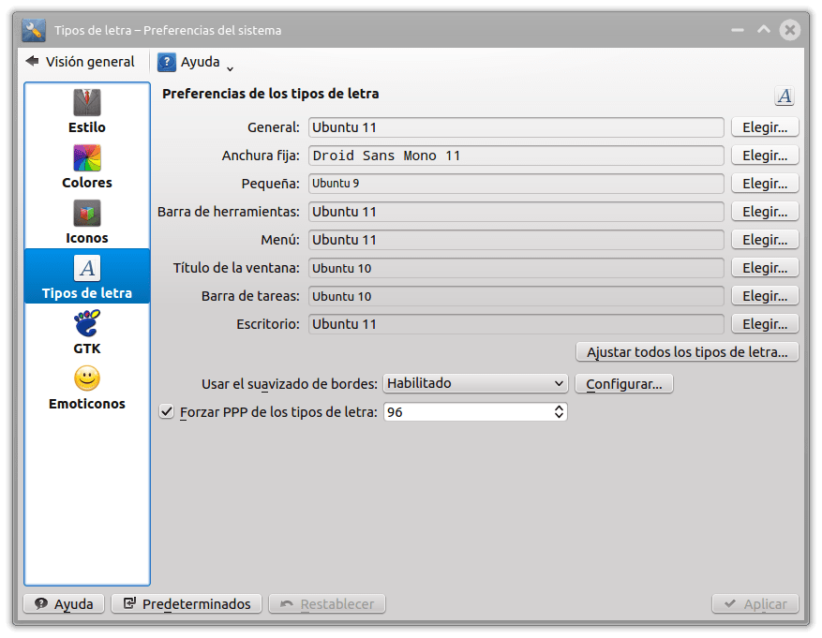Click Elegir for Anchura fija font
The image size is (822, 638).
(x=764, y=156)
